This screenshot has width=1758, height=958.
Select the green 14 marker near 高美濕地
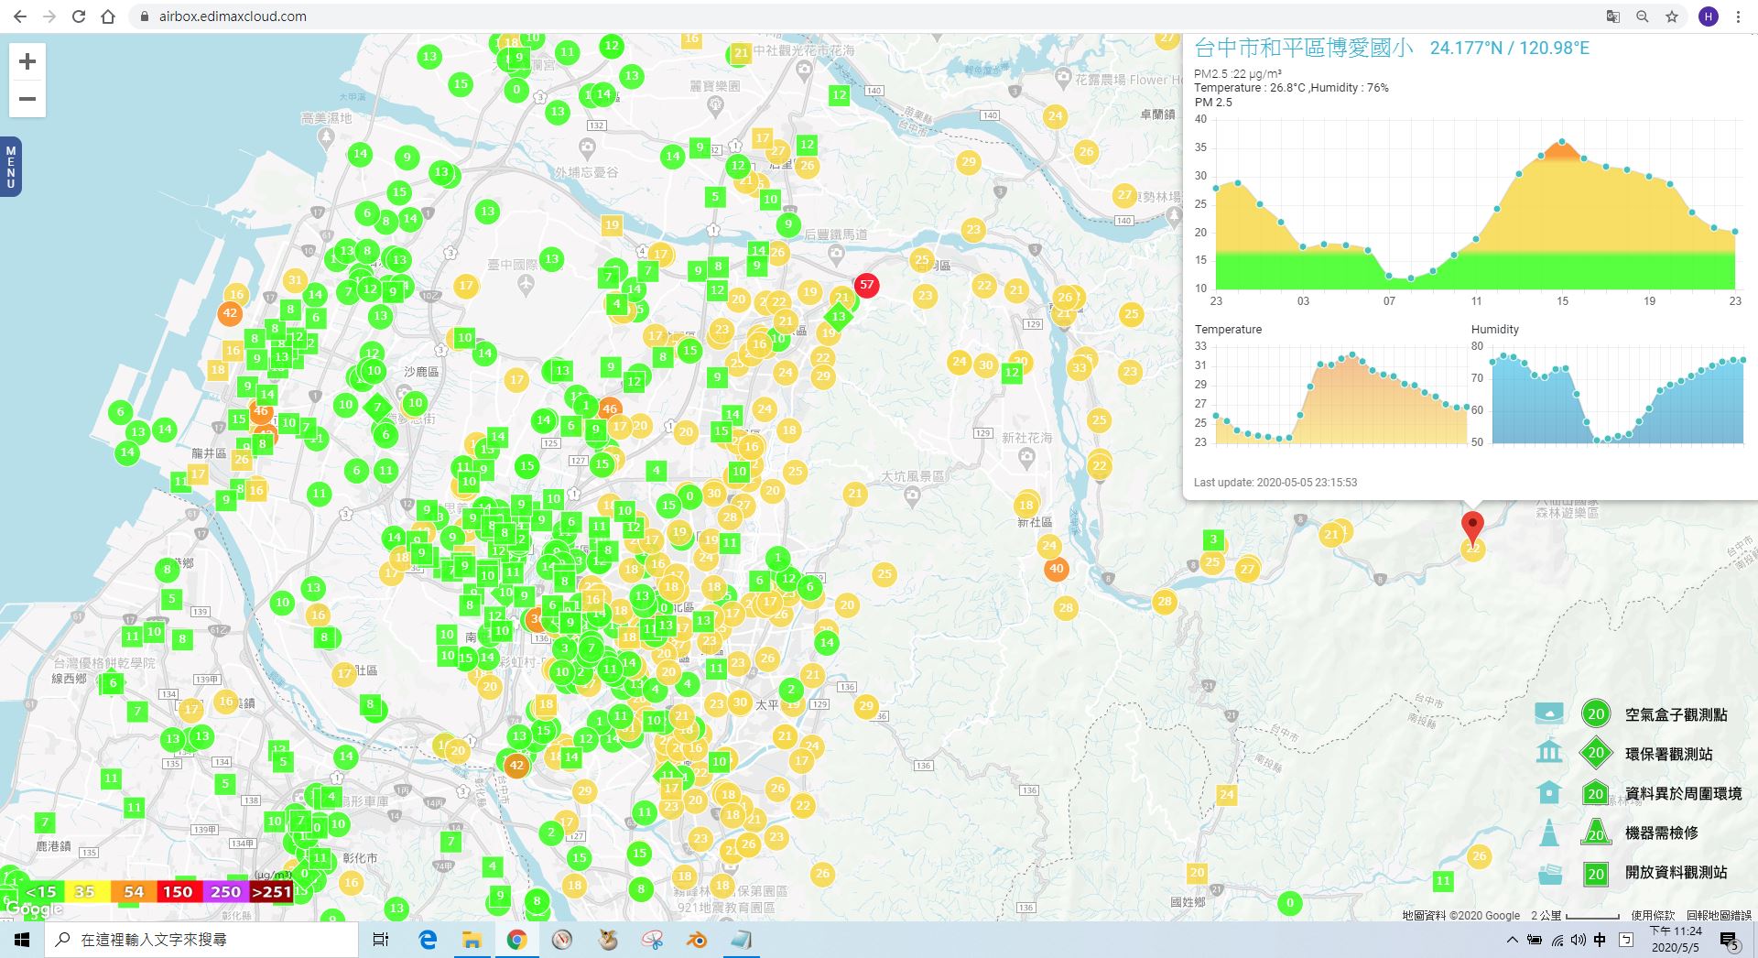coord(360,154)
